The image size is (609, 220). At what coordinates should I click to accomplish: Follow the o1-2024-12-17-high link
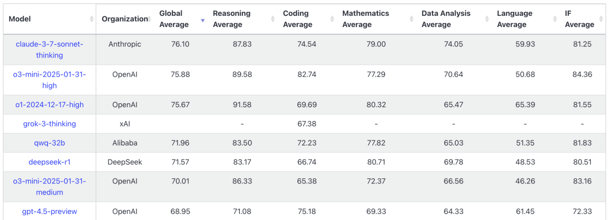pyautogui.click(x=49, y=104)
